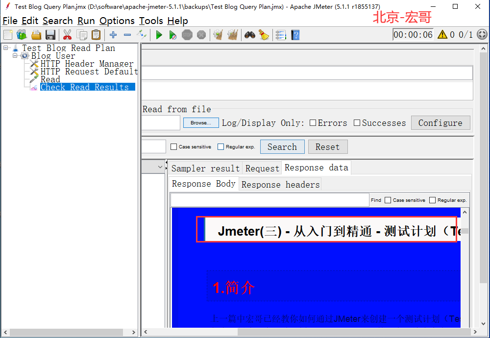Image resolution: width=490 pixels, height=338 pixels.
Task: Click the Stop test icon
Action: 187,35
